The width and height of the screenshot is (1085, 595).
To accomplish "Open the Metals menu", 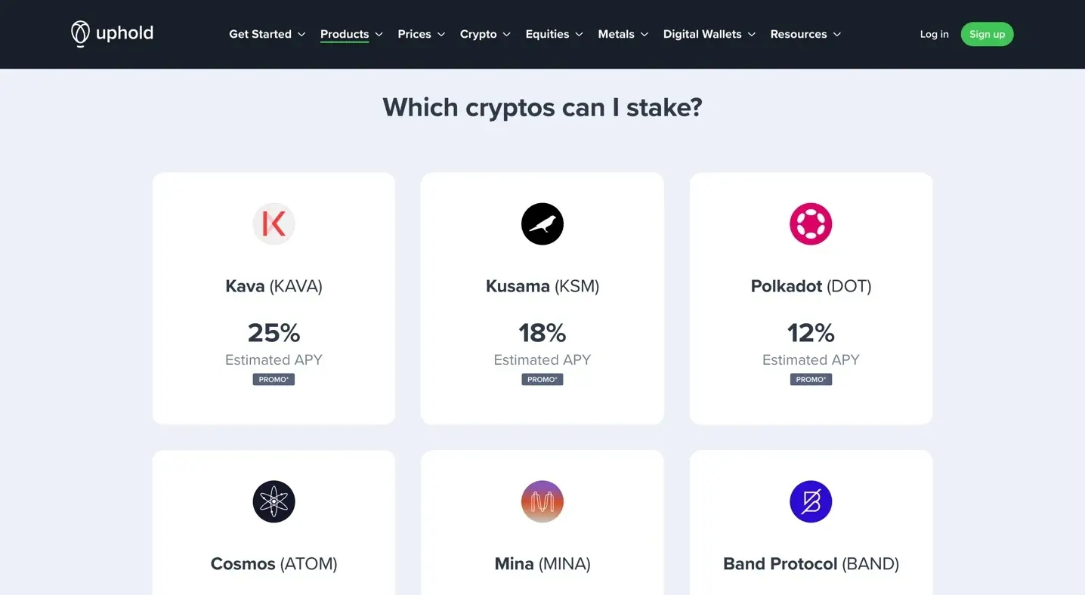I will point(616,34).
